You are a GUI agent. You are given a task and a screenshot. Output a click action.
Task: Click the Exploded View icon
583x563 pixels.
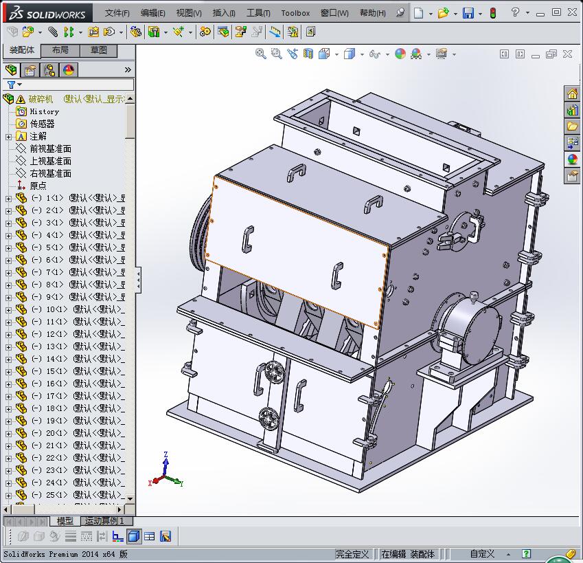coord(240,32)
